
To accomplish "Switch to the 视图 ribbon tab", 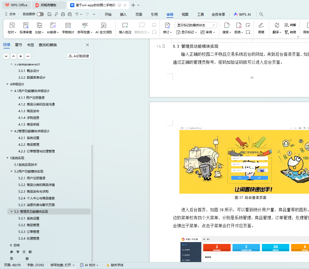I will coord(185,14).
